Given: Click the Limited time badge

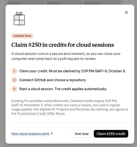Looking at the screenshot, I should pyautogui.click(x=22, y=36).
